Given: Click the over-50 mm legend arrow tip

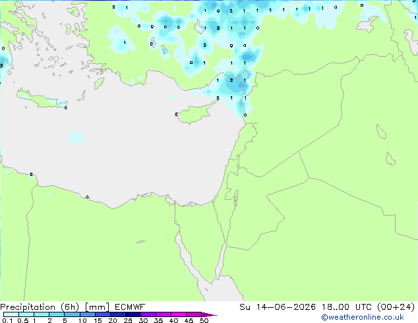Looking at the screenshot, I should 209,314.
